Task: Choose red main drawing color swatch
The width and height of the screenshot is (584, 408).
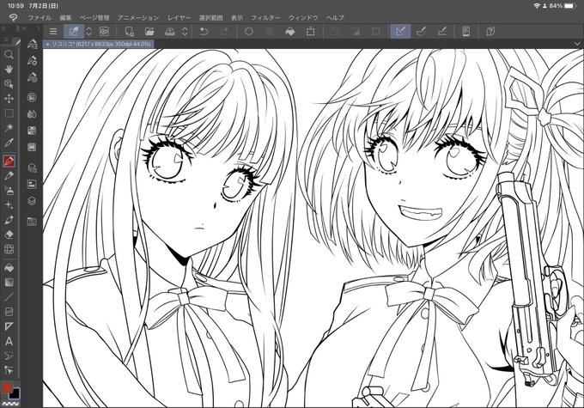Action: tap(6, 388)
